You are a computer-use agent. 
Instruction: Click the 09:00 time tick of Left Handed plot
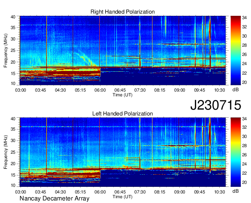tap(180, 192)
